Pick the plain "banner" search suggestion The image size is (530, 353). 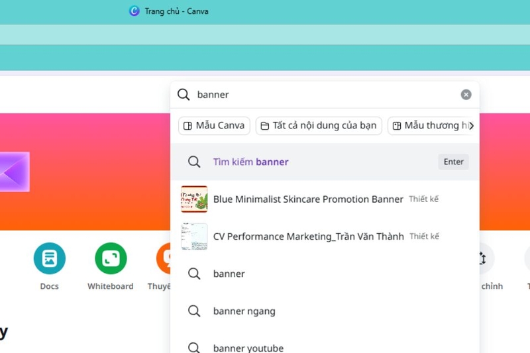point(325,274)
